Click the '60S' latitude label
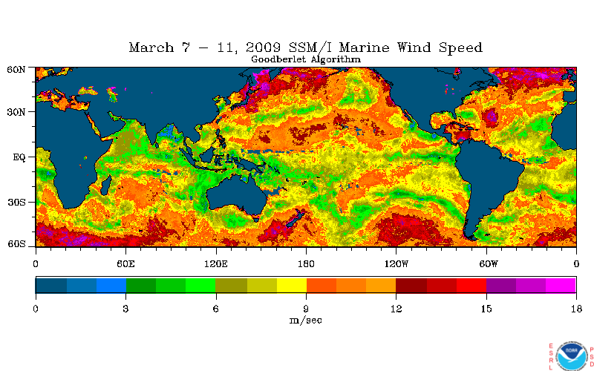This screenshot has height=371, width=594. [x=16, y=244]
